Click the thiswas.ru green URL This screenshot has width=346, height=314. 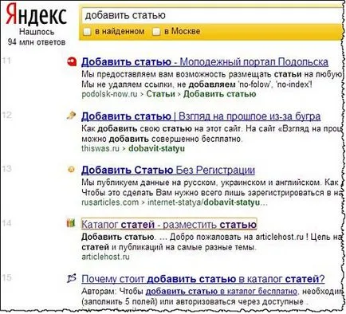[100, 148]
